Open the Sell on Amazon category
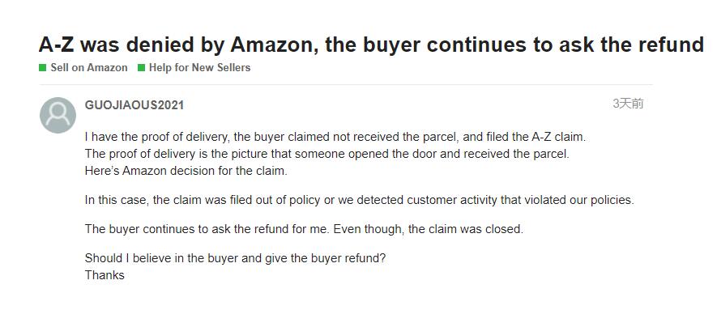 pyautogui.click(x=88, y=67)
